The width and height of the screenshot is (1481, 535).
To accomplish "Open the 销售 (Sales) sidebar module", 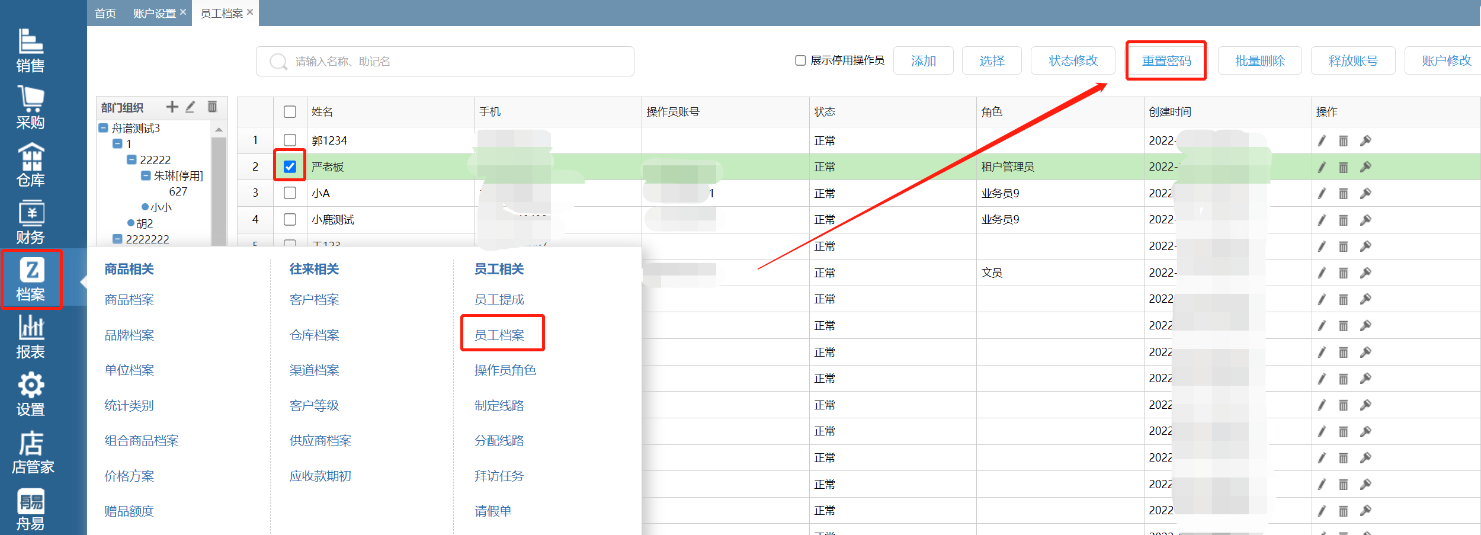I will click(30, 51).
